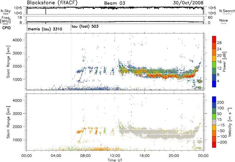235x162 pixels.
Task: Pick the gray -15 to 15 velocity color
Action: pyautogui.click(x=214, y=122)
